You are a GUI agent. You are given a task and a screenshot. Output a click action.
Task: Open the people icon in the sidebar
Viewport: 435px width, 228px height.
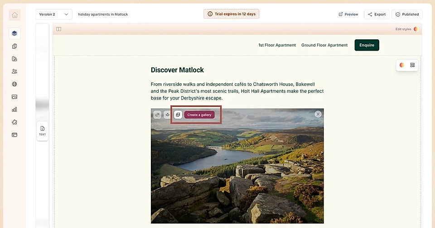click(14, 71)
